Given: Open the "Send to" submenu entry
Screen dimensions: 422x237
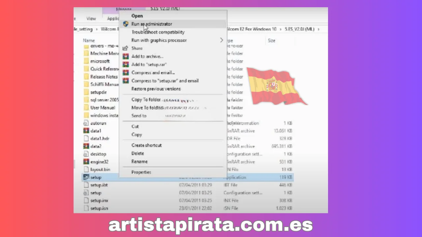Looking at the screenshot, I should (x=139, y=116).
